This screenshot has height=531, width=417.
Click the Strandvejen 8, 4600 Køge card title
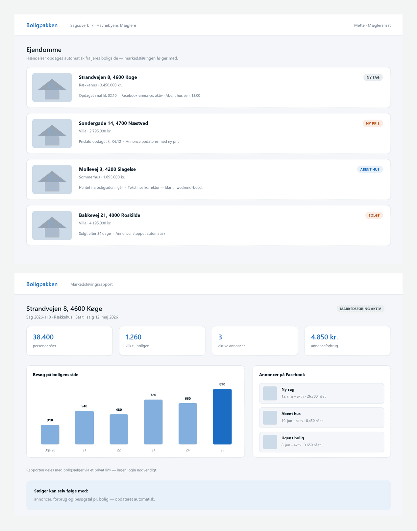(x=108, y=77)
